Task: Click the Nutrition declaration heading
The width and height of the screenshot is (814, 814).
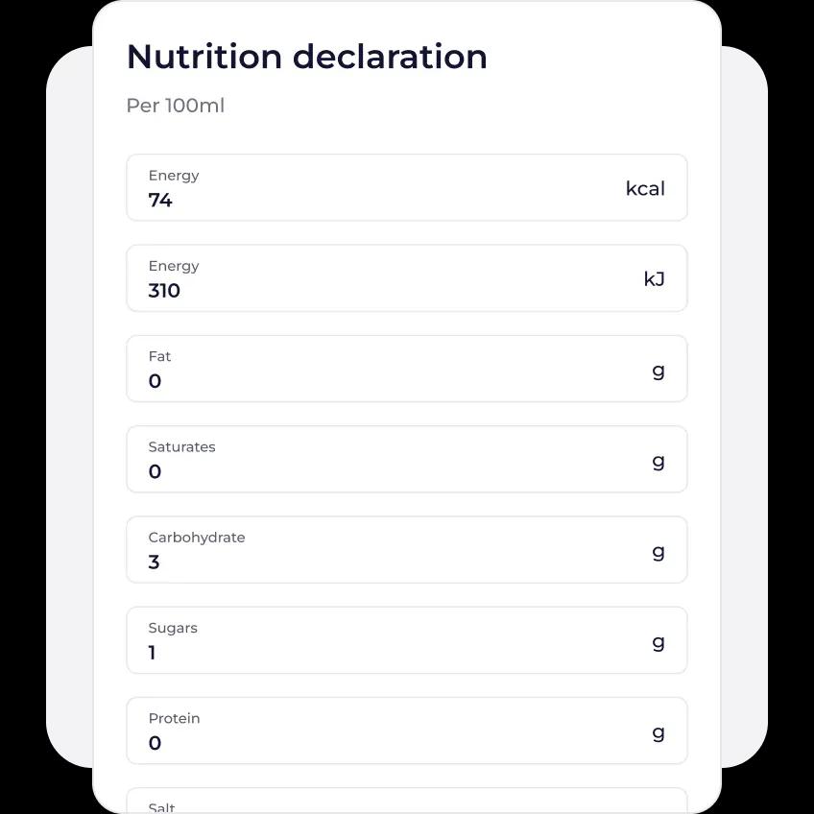Action: [307, 56]
